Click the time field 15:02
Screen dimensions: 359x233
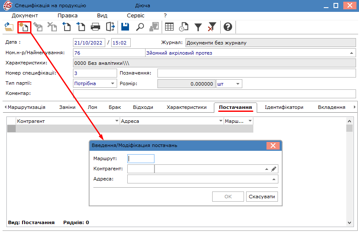click(121, 43)
